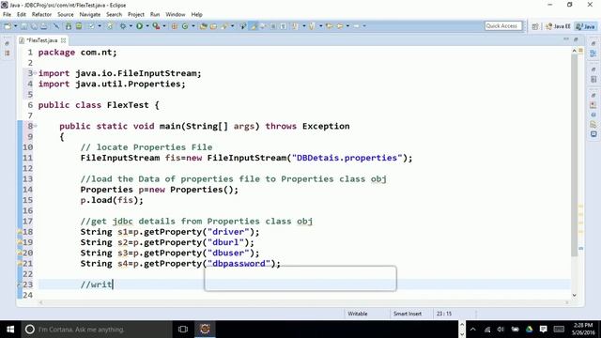Toggle Show Whitespace Characters icon
The height and width of the screenshot is (338, 601).
click(283, 26)
